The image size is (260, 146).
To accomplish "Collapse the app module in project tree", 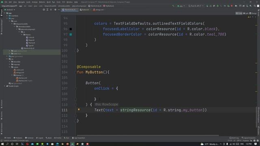I will [4, 13].
